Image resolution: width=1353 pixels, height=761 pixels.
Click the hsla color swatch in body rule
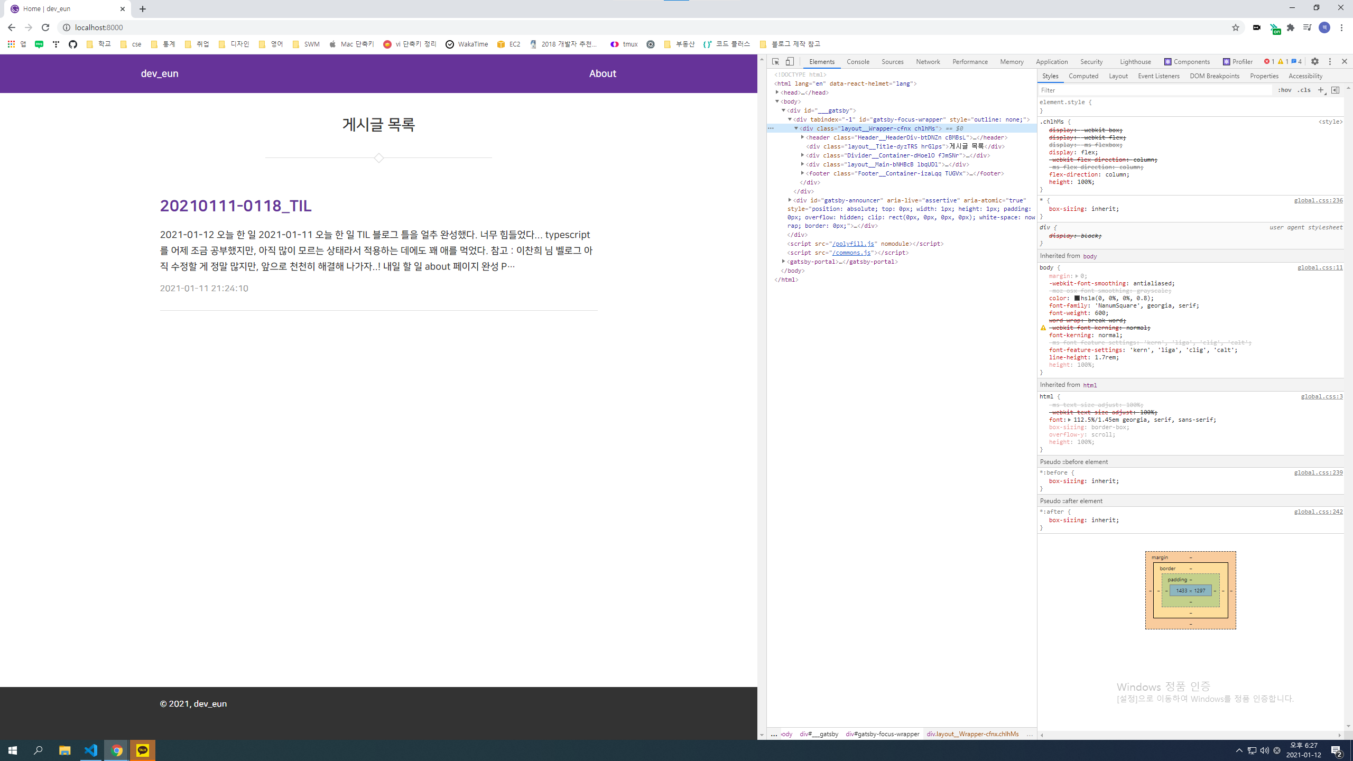click(1077, 298)
